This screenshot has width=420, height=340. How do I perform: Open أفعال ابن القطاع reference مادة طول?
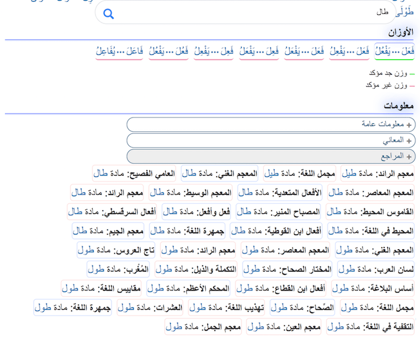click(x=281, y=288)
